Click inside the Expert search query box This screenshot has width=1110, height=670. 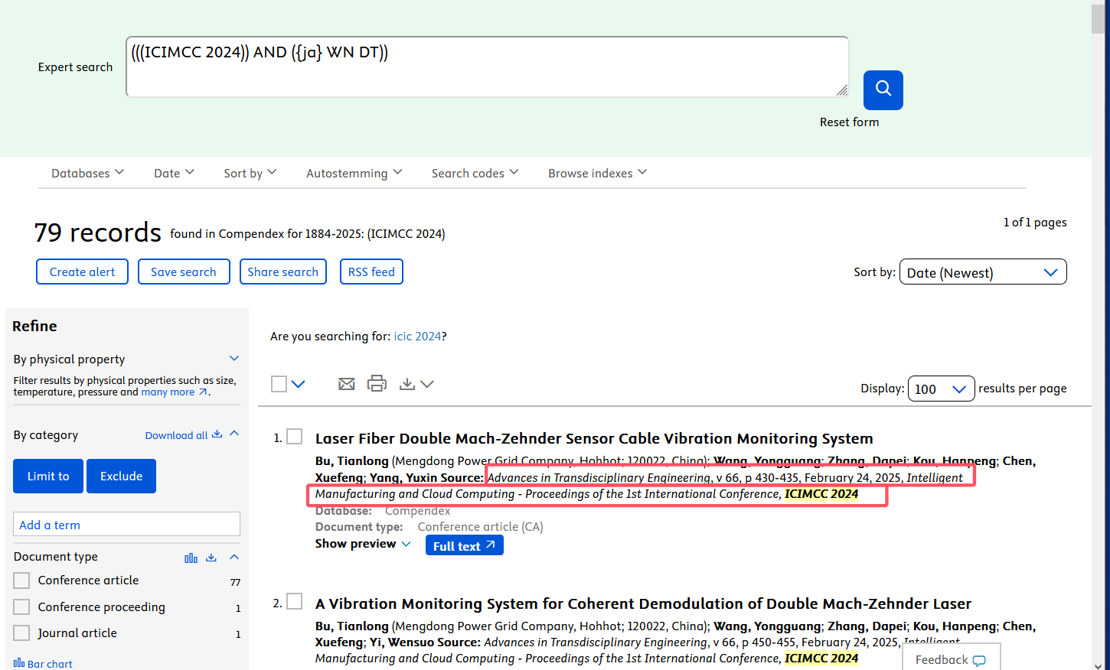point(488,67)
